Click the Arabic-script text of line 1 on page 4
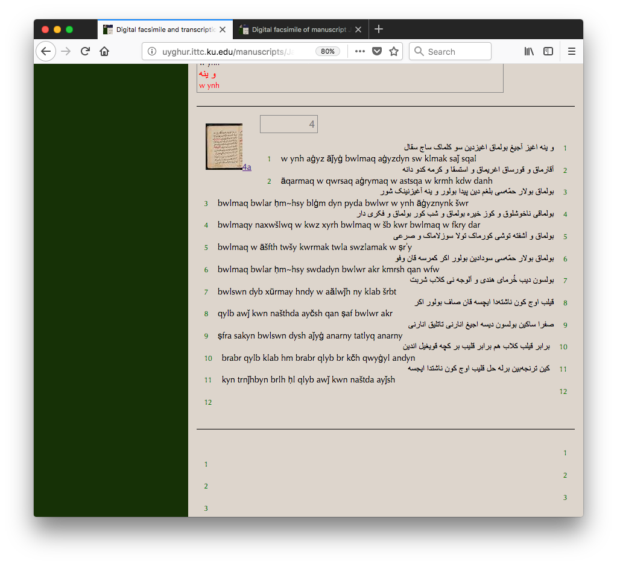This screenshot has height=565, width=617. point(479,148)
